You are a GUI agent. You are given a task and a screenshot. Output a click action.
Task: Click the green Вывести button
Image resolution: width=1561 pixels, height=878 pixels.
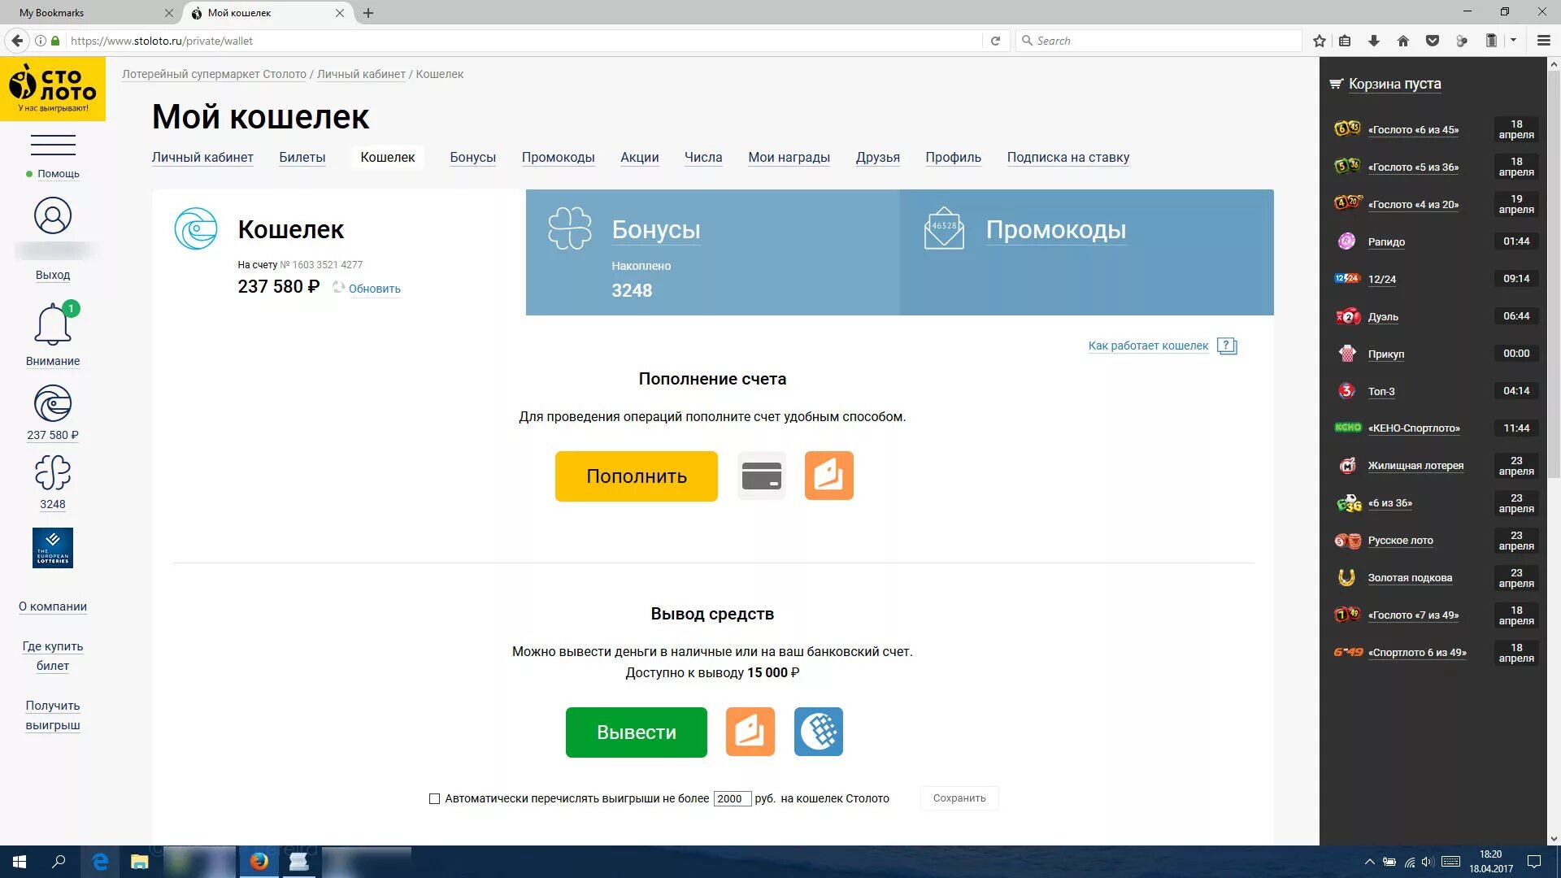(x=637, y=732)
